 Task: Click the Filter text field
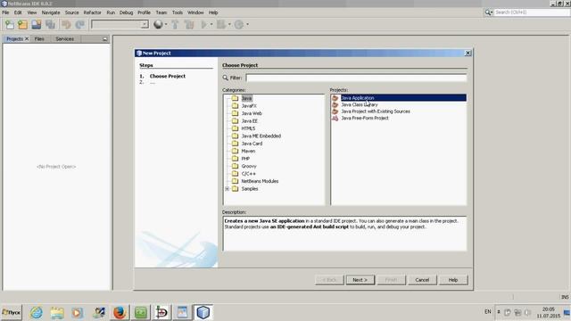pos(356,78)
